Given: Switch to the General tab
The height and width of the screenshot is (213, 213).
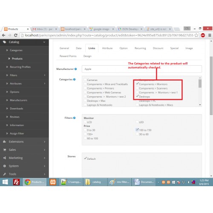Looking at the screenshot, I should [x=64, y=48].
